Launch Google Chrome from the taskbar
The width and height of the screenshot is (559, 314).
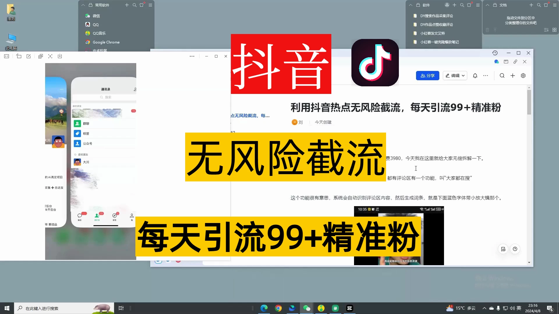[278, 308]
